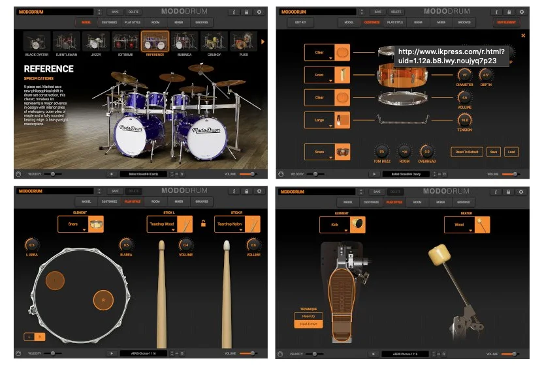The width and height of the screenshot is (542, 365).
Task: Select Heel-Up kick technique
Action: pos(308,316)
